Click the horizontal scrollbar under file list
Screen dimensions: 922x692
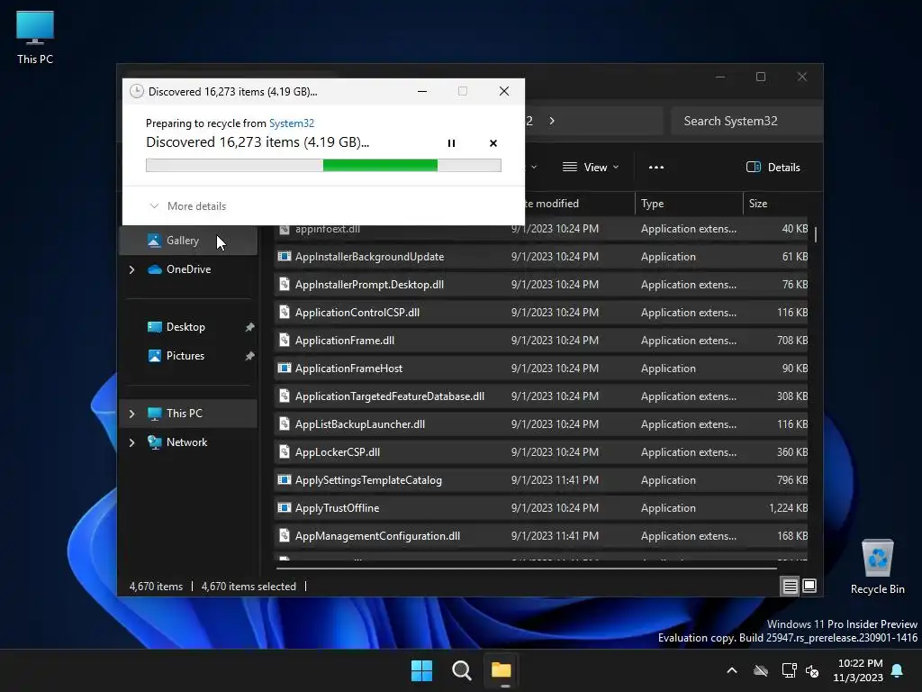pyautogui.click(x=526, y=569)
